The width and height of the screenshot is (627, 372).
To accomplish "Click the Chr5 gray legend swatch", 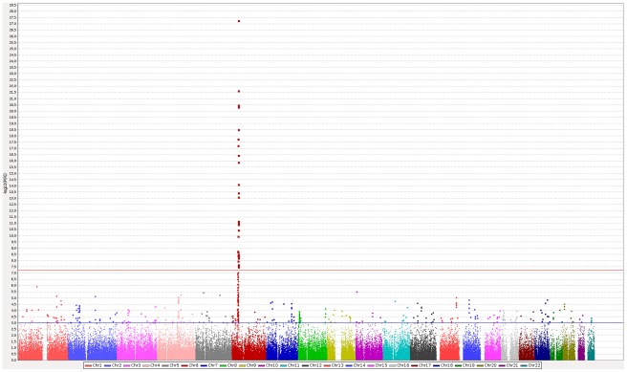I will tap(165, 365).
